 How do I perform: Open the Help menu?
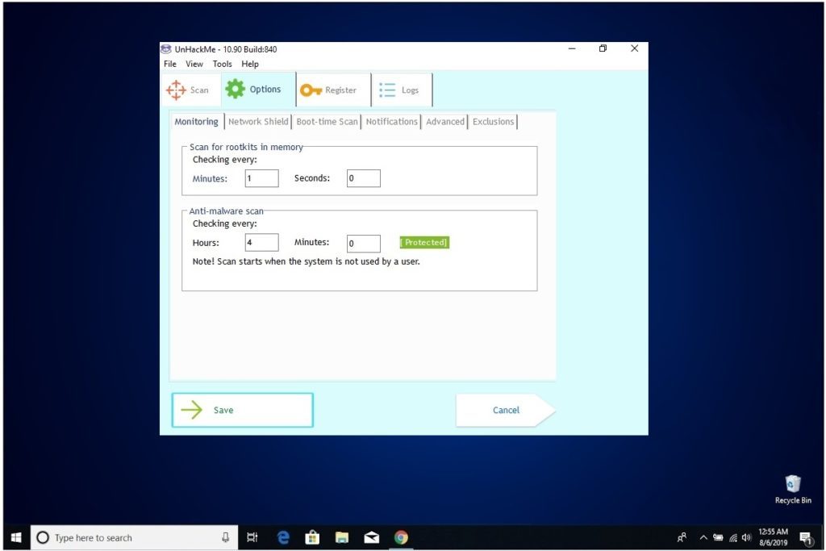[250, 64]
